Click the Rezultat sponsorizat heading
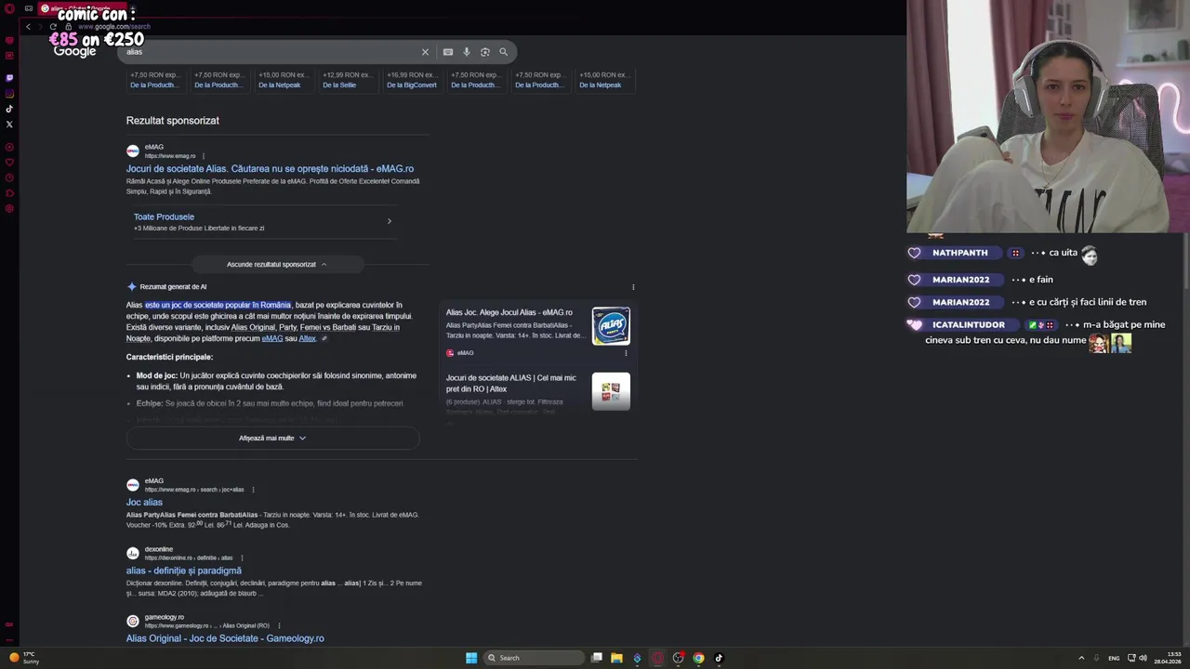 coord(173,121)
